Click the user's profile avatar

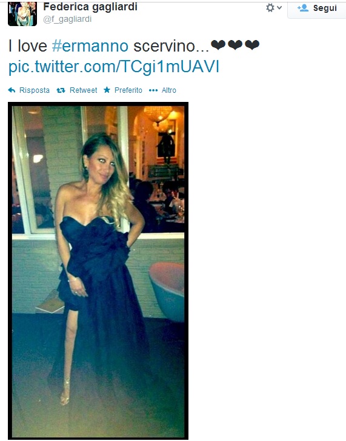click(x=22, y=14)
